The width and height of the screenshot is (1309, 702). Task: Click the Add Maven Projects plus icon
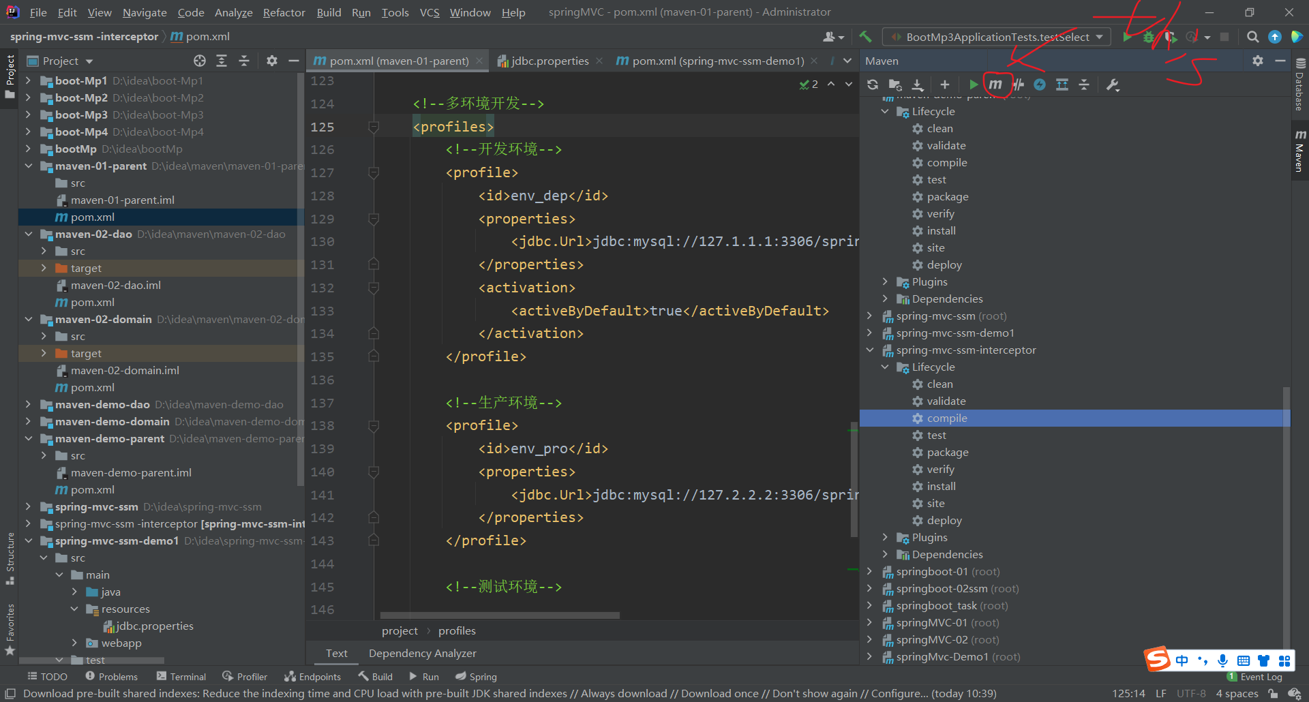[944, 85]
